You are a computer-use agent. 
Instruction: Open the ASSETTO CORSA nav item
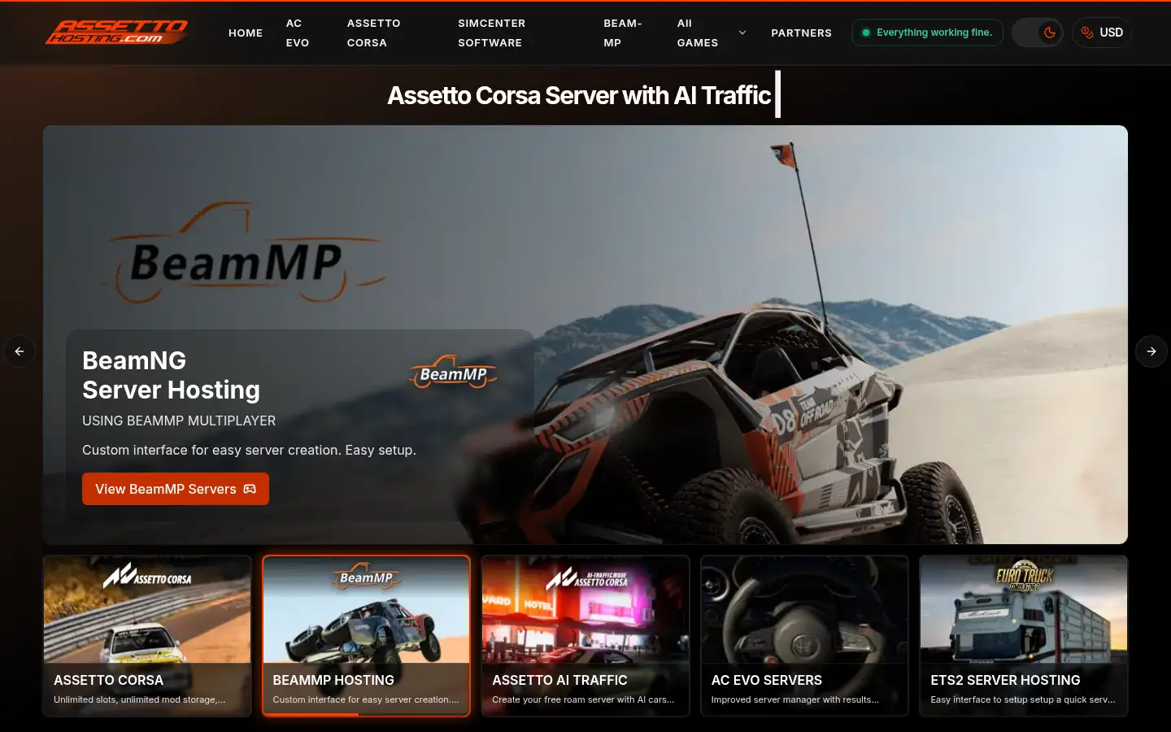373,33
